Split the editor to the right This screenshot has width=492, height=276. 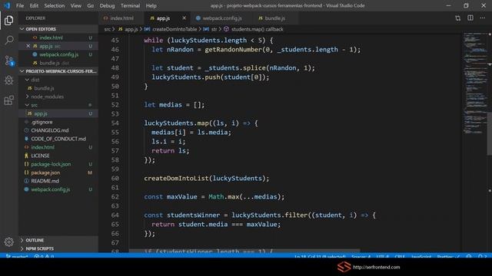(470, 18)
